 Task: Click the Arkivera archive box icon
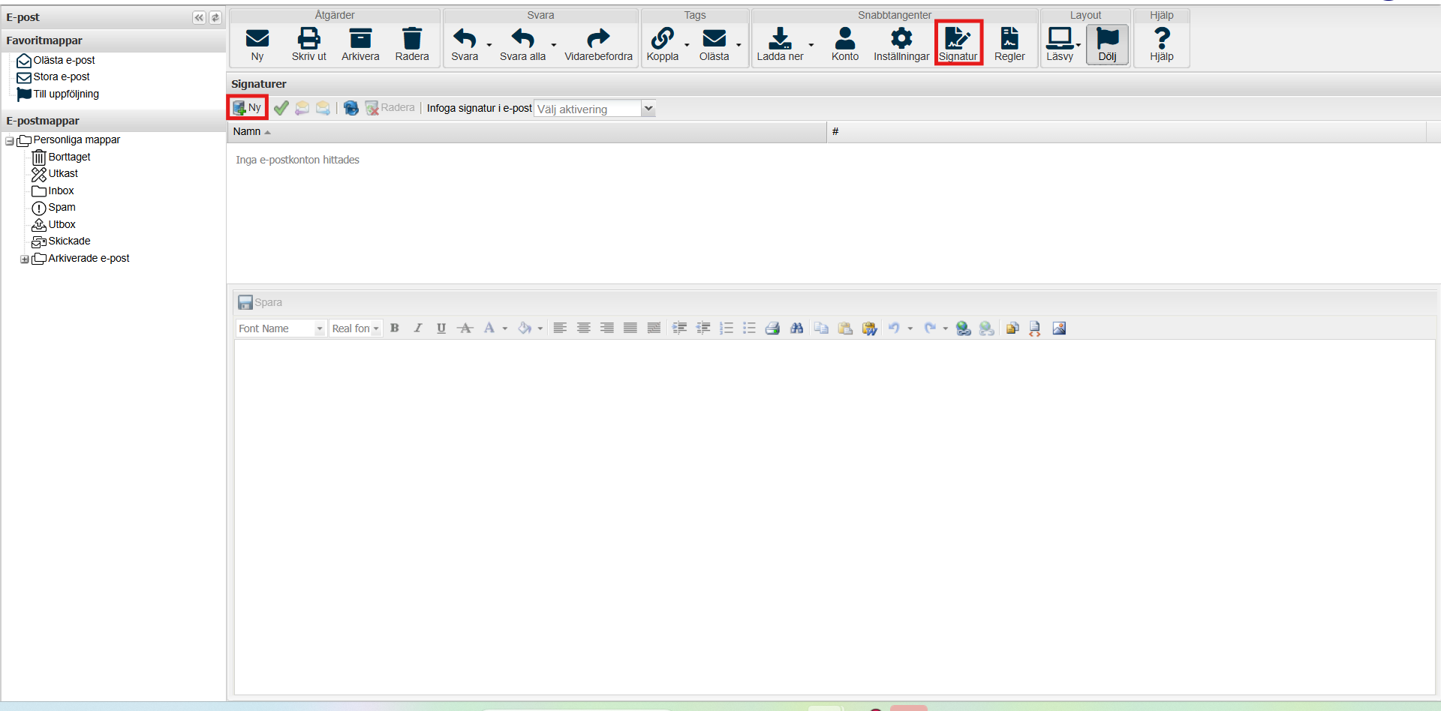pyautogui.click(x=360, y=37)
